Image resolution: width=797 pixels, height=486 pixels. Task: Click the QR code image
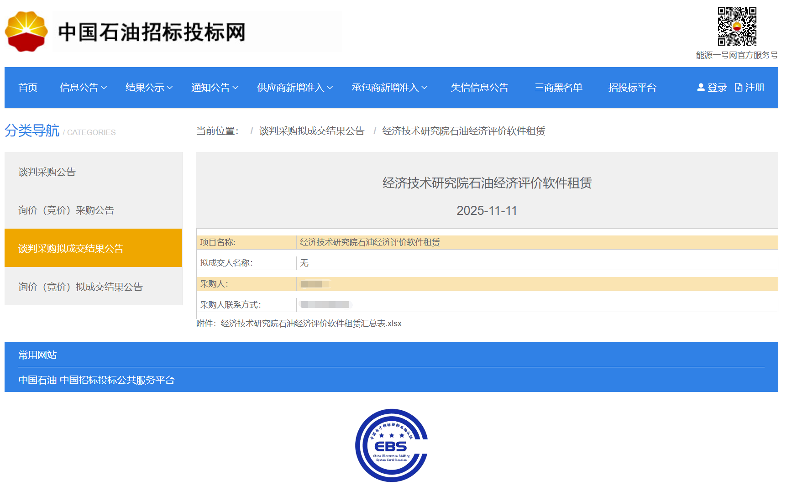click(737, 26)
